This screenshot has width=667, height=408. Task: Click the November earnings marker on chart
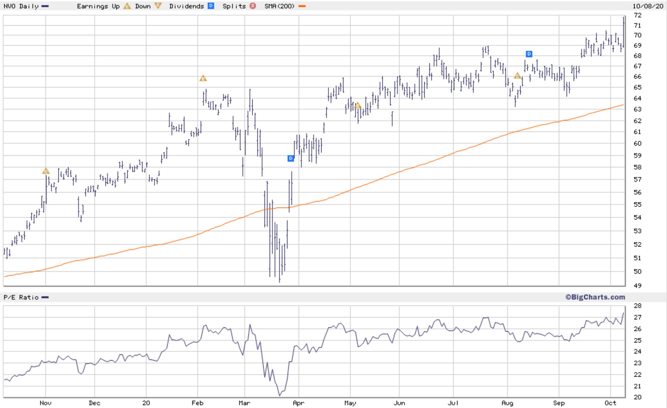(46, 171)
